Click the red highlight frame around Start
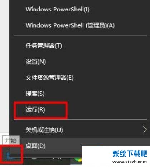 tap(11, 154)
